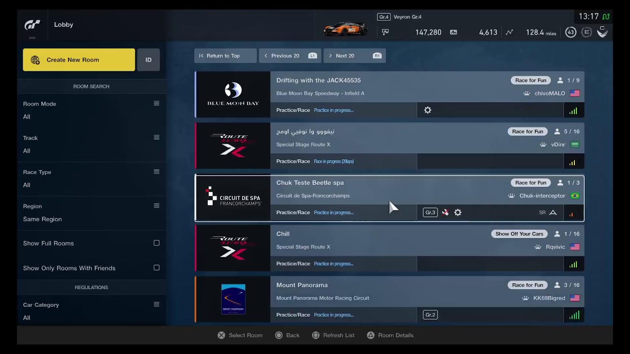
Task: Click the driver level 43 badge
Action: click(570, 32)
